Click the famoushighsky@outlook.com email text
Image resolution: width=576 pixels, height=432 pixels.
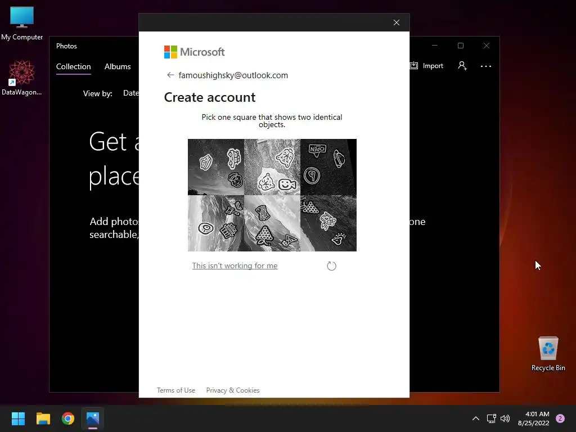point(233,75)
